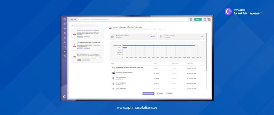Viewport: 274px width, 115px height.
Task: Click the map icon in Assets without location card
Action: tap(113, 37)
